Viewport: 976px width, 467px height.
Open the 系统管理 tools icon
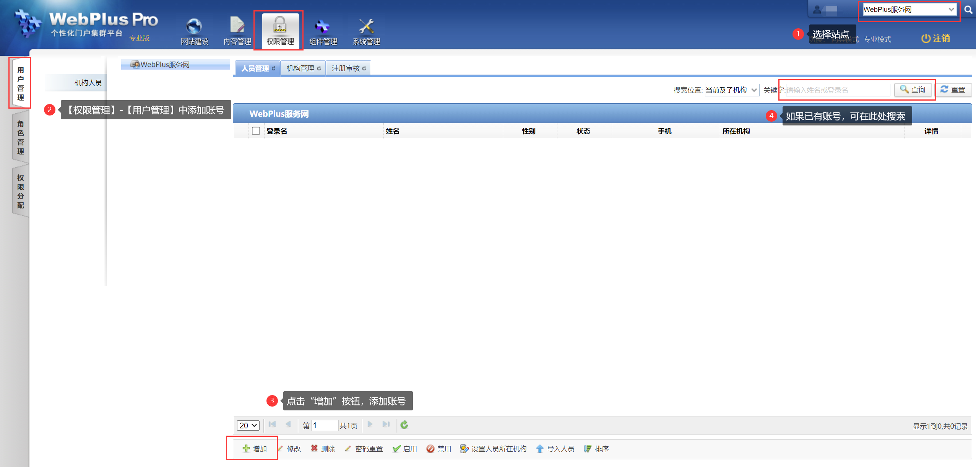[x=366, y=26]
